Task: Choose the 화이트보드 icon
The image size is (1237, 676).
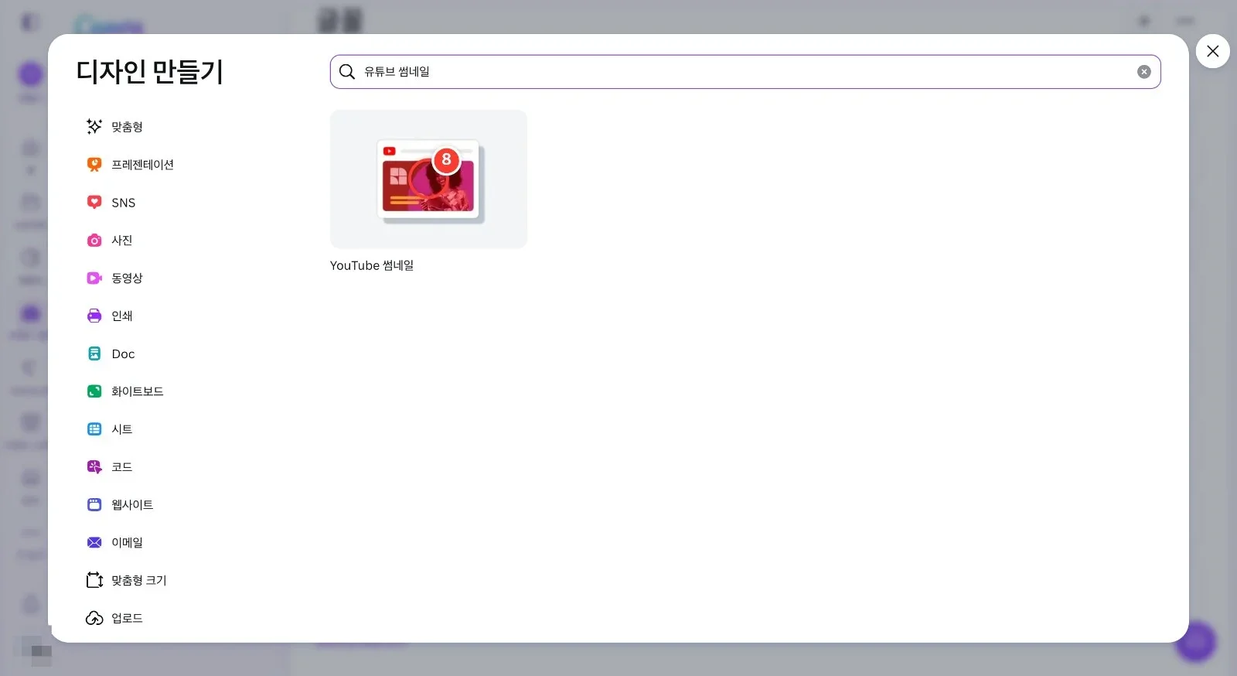Action: click(94, 391)
